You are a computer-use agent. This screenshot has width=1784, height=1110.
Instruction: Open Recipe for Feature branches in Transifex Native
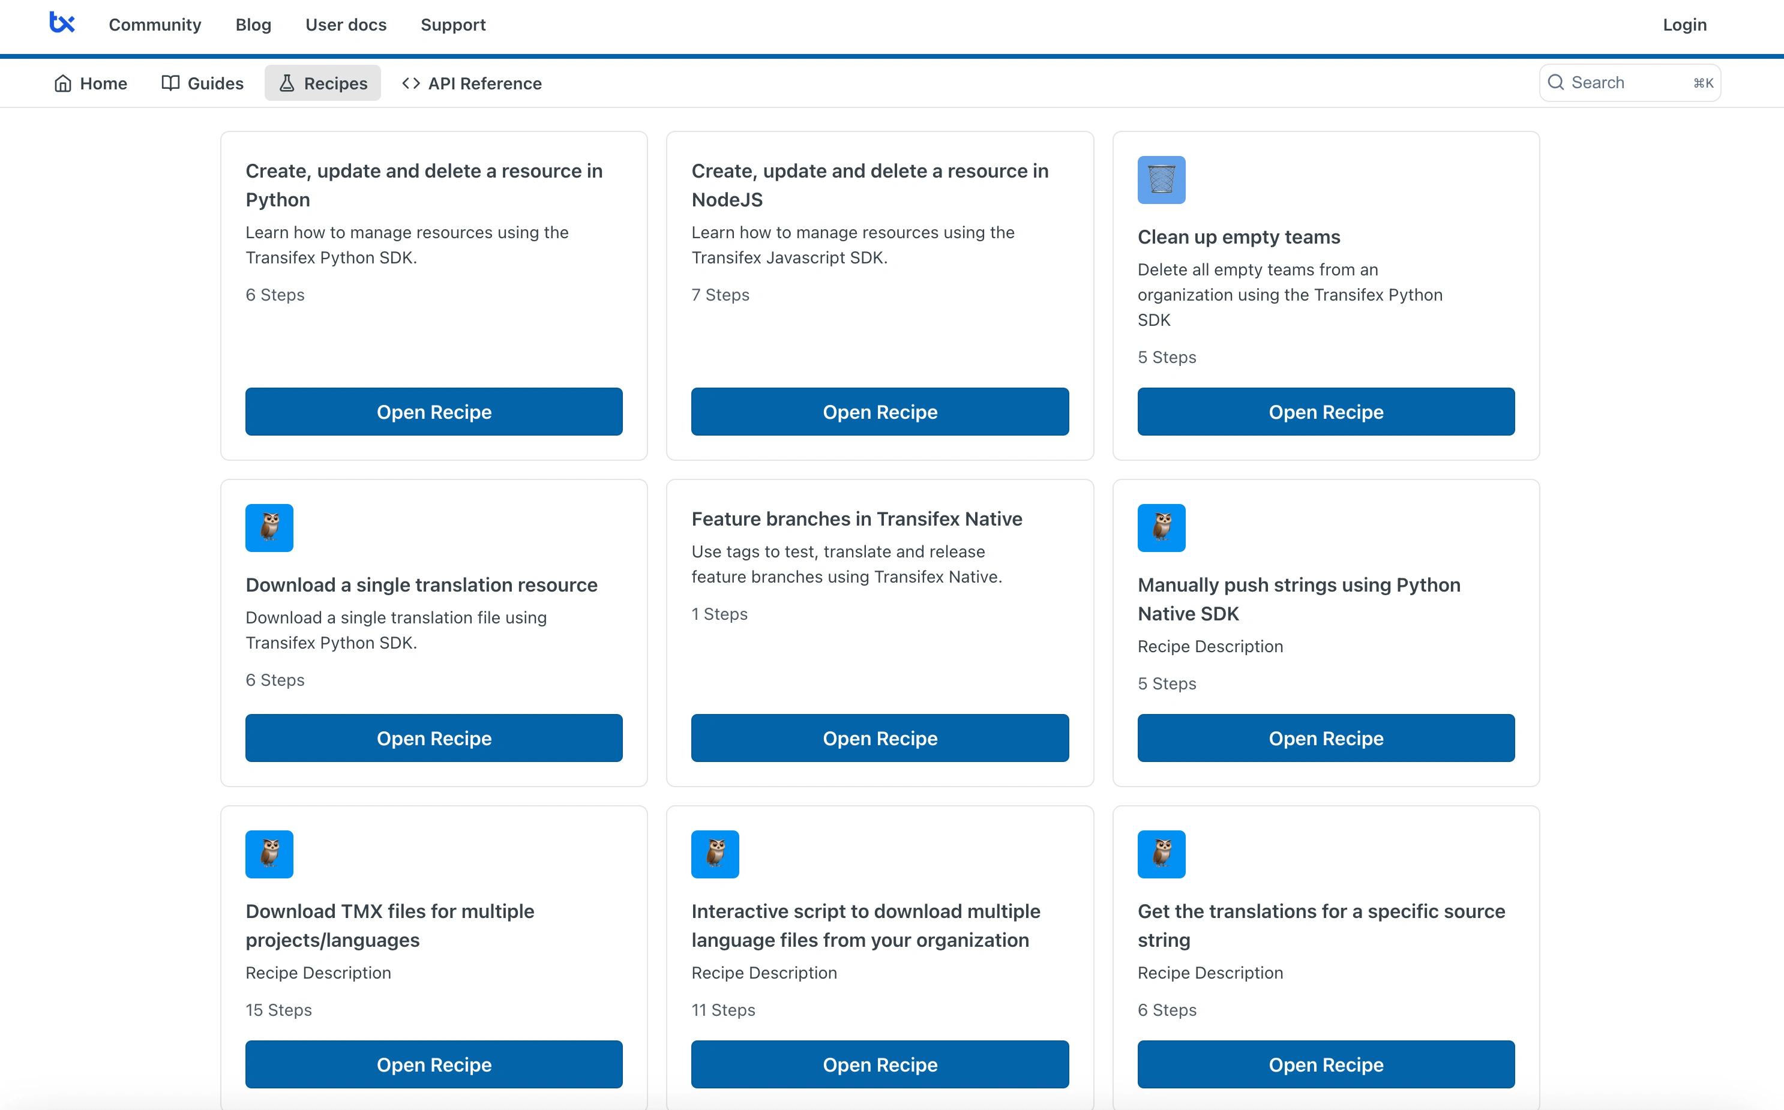(x=880, y=738)
